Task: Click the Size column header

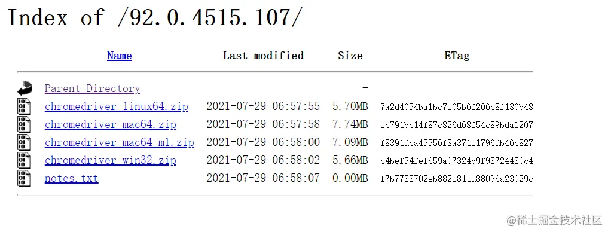Action: click(350, 56)
